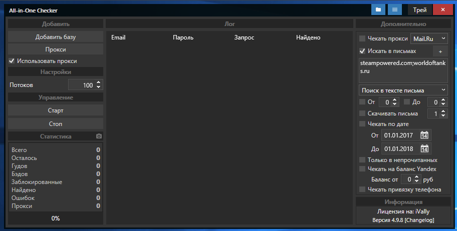
Task: Expand the Mail.Ru dropdown
Action: tap(429, 38)
